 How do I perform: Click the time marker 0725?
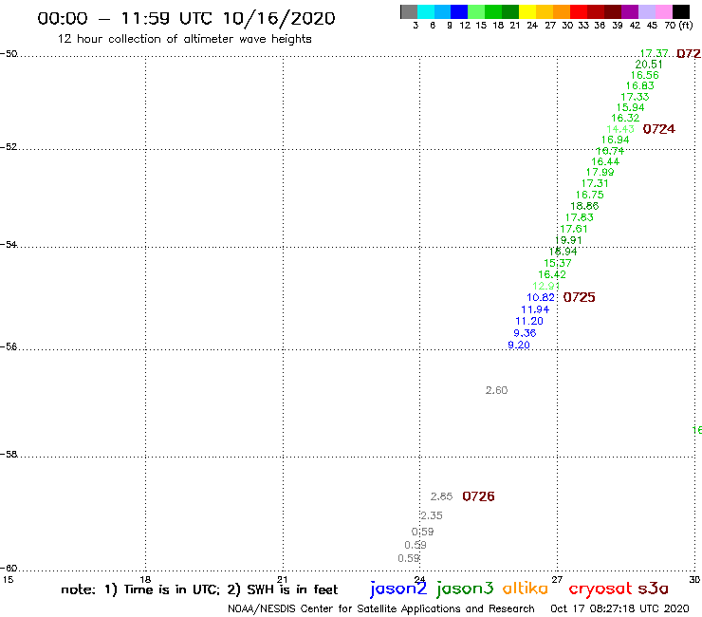tap(580, 297)
